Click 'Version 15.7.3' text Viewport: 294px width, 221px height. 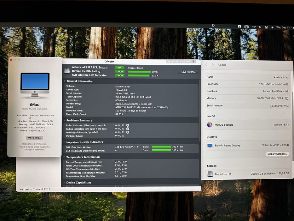coord(281,125)
